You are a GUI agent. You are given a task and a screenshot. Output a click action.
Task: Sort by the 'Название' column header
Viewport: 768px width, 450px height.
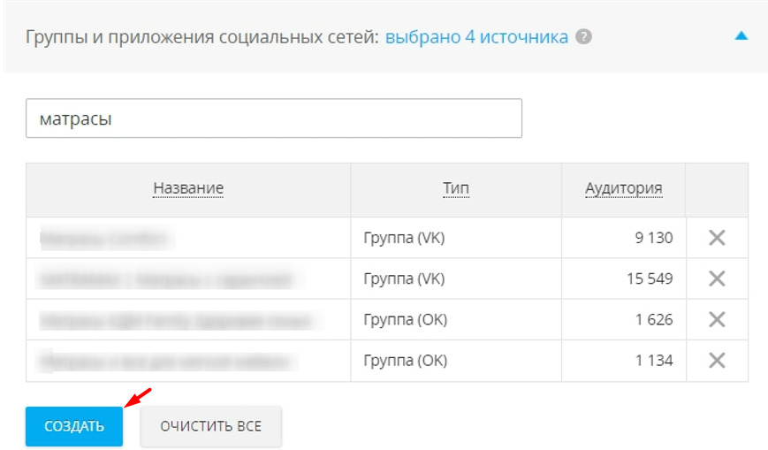click(x=188, y=188)
